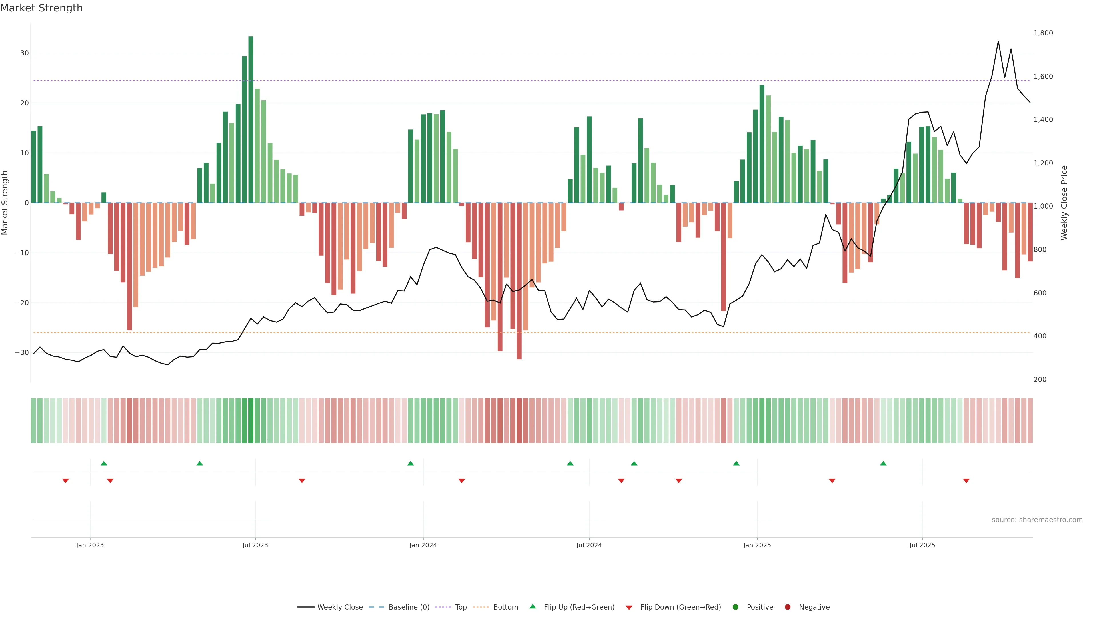Click the last green flip-up triangle marker
Screen dimensions: 1097x617
click(x=883, y=463)
